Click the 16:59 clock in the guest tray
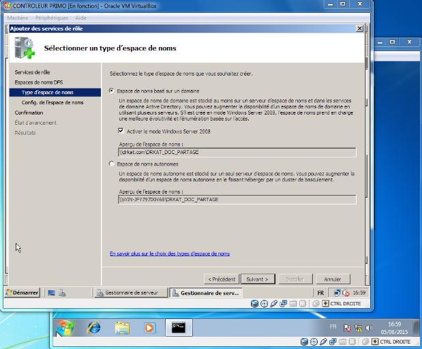 359,292
